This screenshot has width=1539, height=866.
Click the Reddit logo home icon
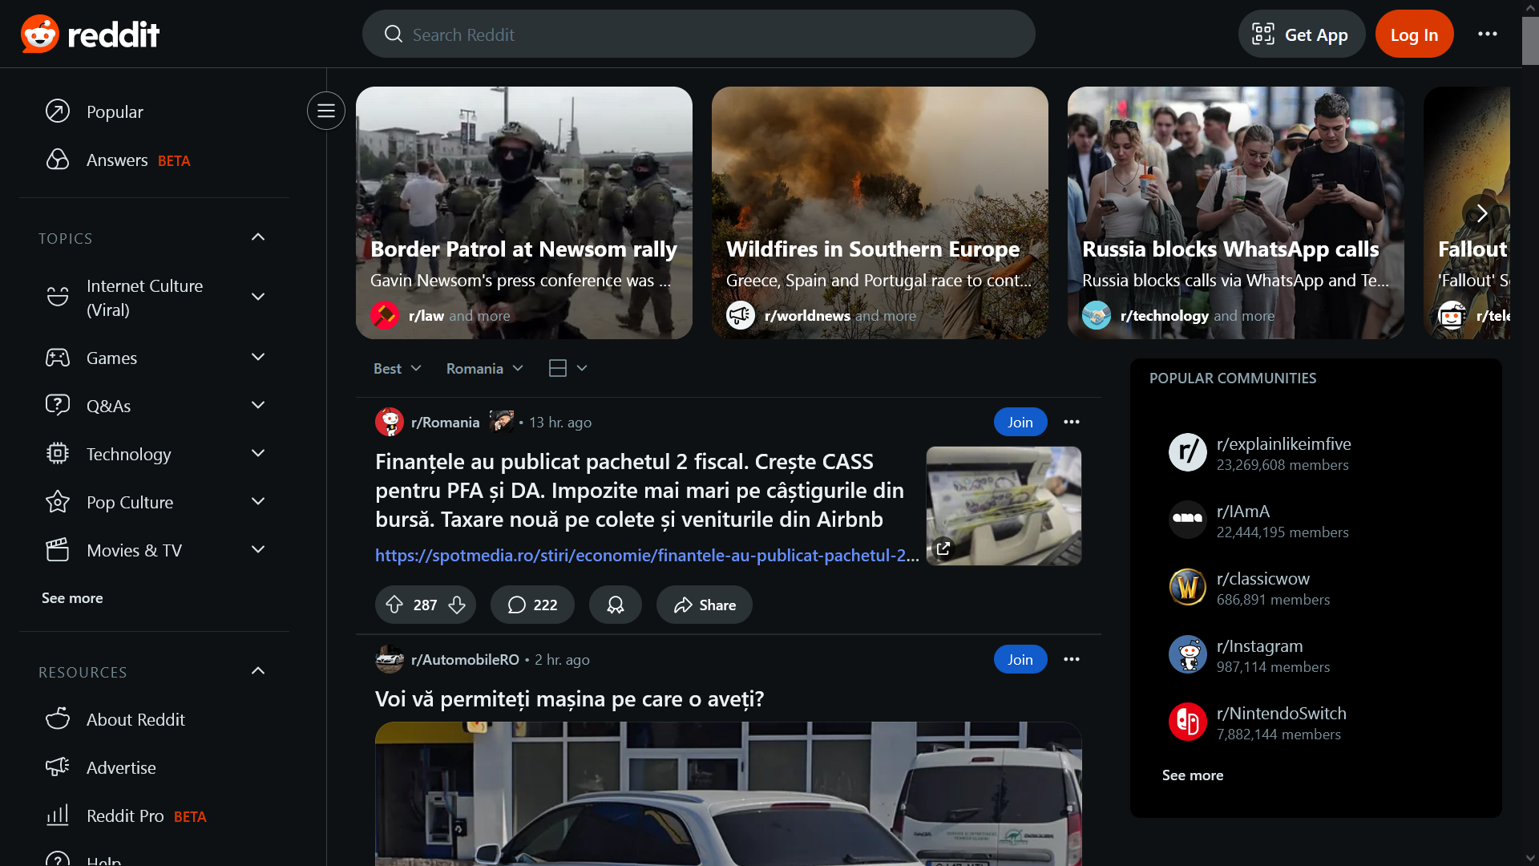pyautogui.click(x=90, y=34)
